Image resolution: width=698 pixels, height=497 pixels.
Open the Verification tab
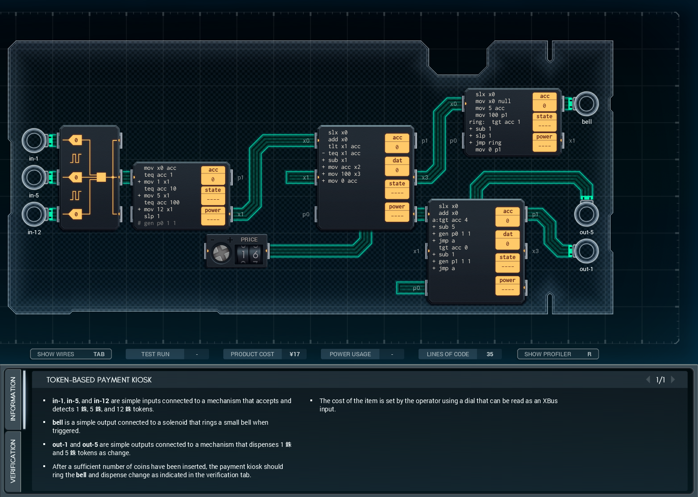(x=13, y=461)
